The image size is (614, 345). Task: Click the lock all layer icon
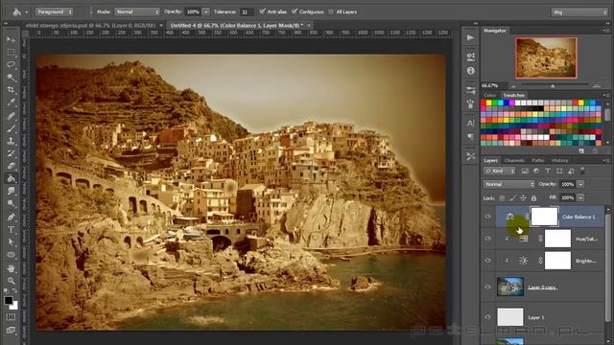point(533,198)
